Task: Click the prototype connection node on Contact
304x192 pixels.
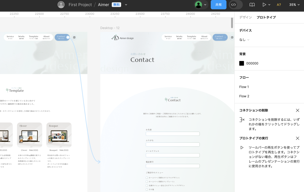Action: [x=68, y=37]
